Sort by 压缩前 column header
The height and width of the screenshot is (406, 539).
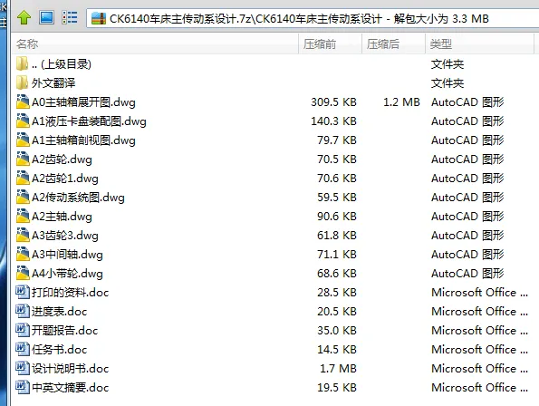point(330,44)
